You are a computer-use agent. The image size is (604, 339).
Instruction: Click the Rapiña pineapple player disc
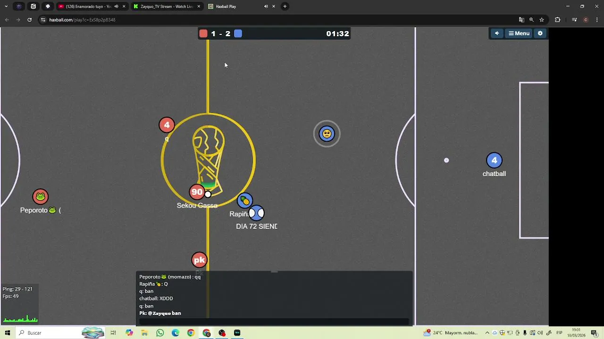(x=245, y=201)
